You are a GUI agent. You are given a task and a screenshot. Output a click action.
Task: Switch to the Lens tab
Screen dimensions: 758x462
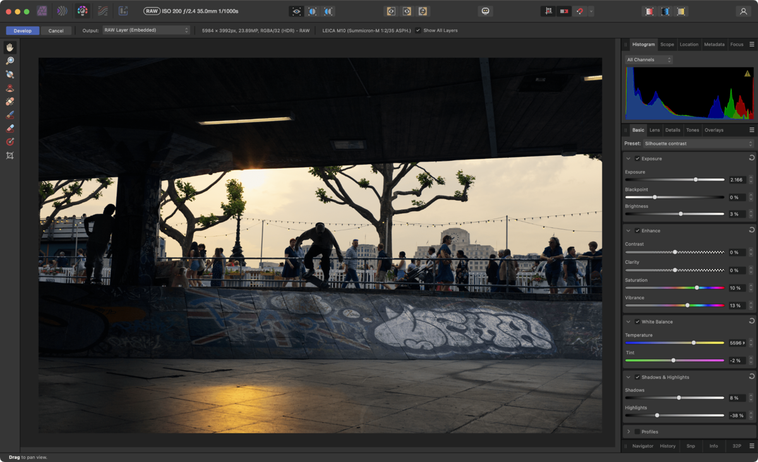pos(654,130)
